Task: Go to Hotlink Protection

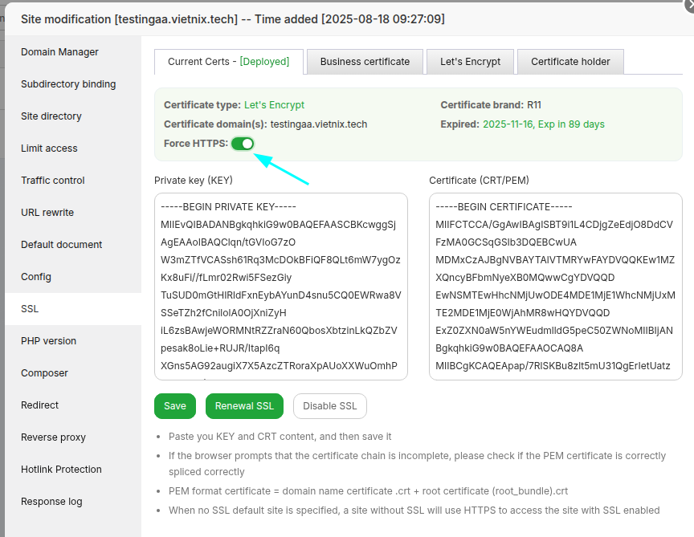Action: coord(61,470)
